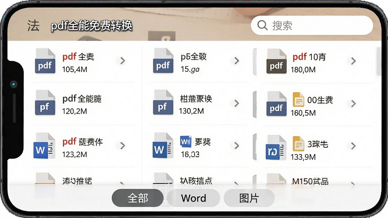
Task: Switch to the Word tab
Action: click(194, 198)
